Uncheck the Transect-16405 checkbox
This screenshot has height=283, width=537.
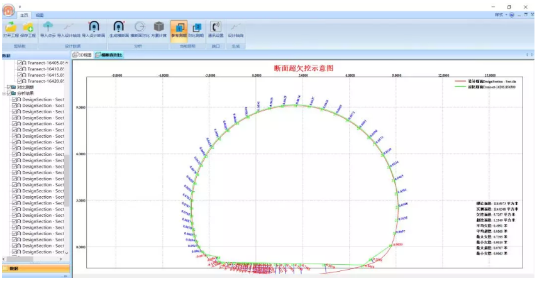(20, 64)
